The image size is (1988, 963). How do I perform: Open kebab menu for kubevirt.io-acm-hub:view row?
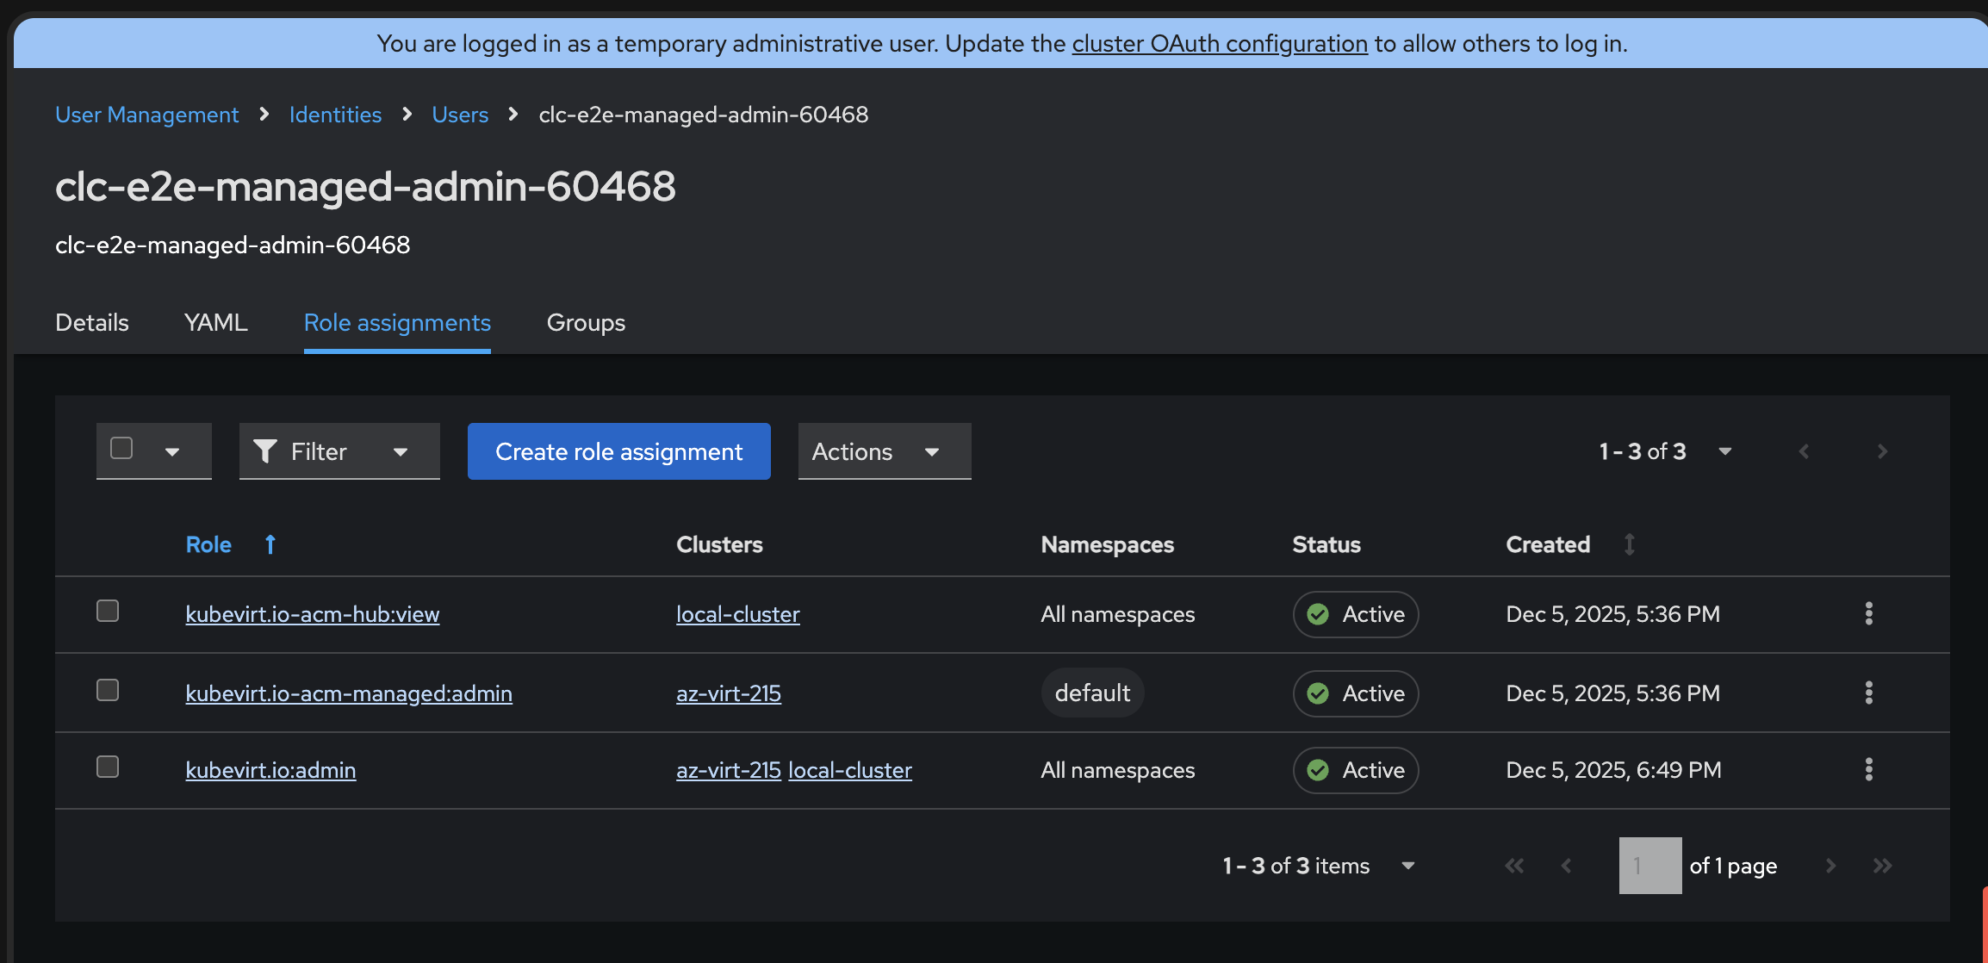(1868, 613)
